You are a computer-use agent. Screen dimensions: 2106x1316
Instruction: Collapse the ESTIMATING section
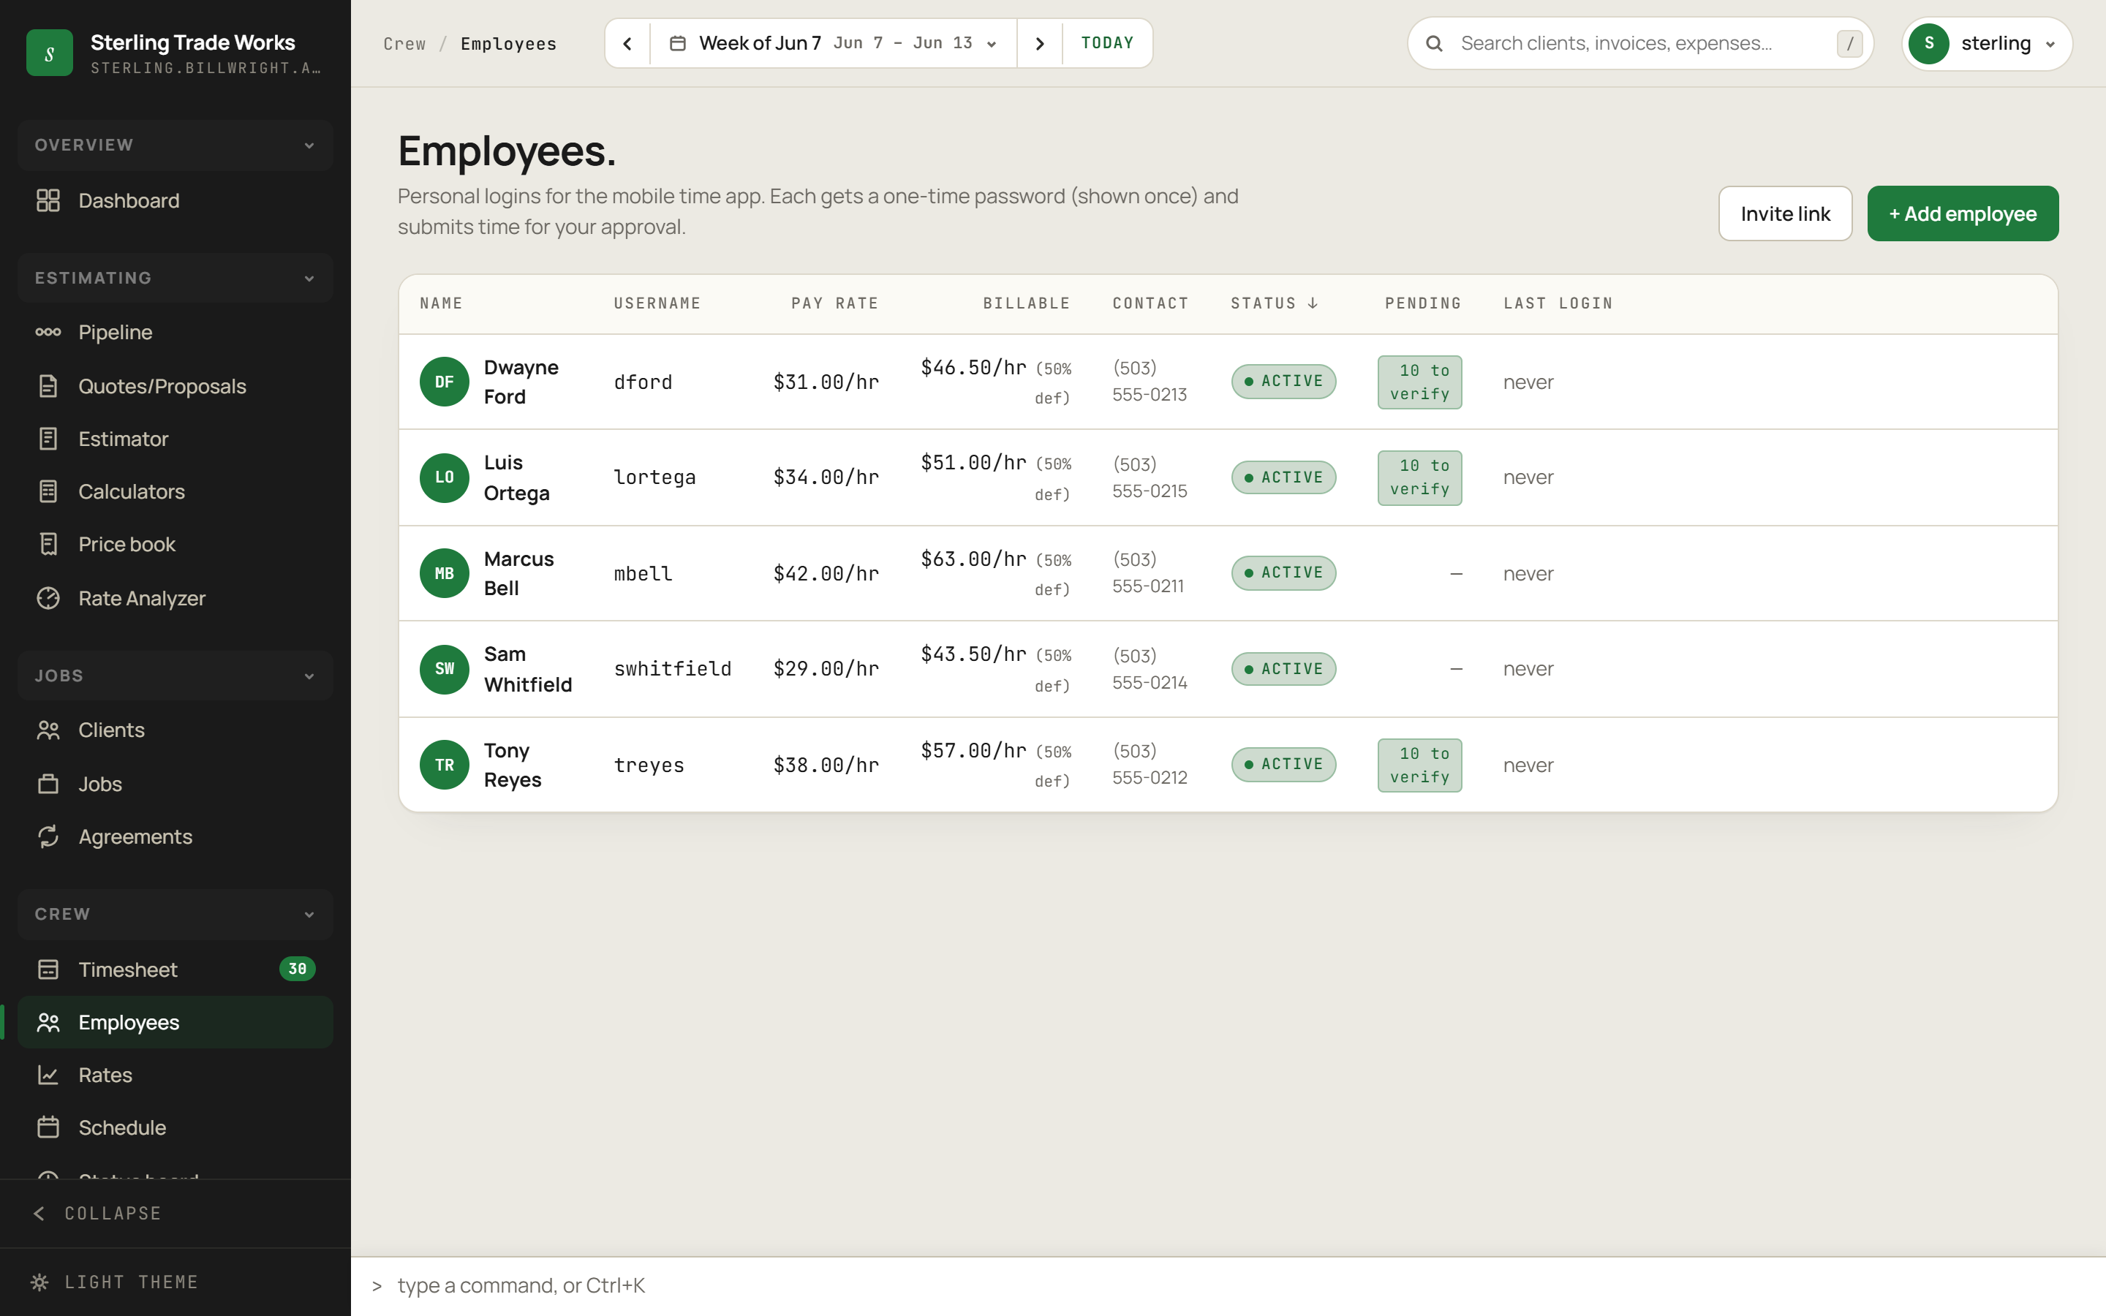click(x=175, y=278)
